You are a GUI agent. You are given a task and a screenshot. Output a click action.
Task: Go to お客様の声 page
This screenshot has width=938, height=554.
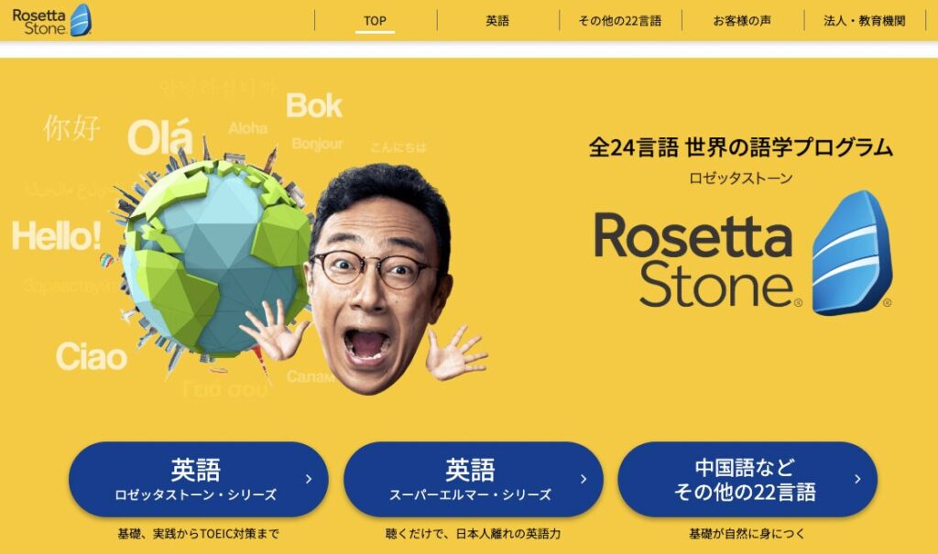pos(742,21)
